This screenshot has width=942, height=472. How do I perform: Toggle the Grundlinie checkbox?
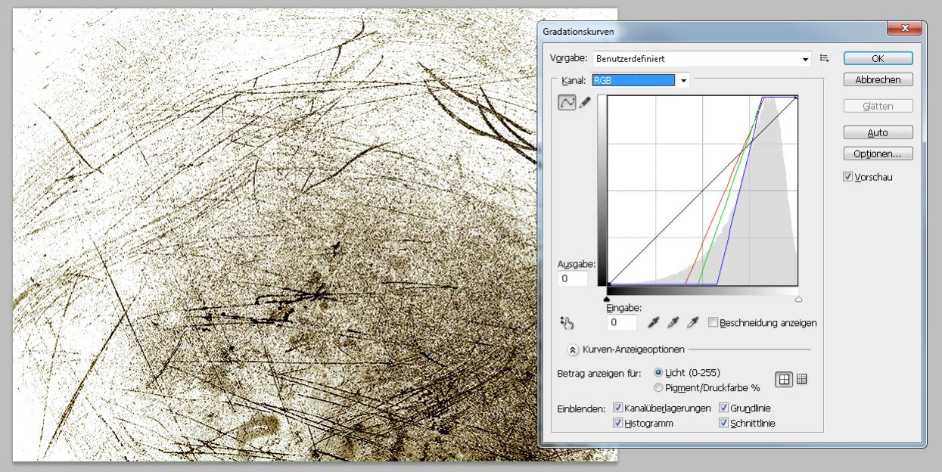[723, 408]
